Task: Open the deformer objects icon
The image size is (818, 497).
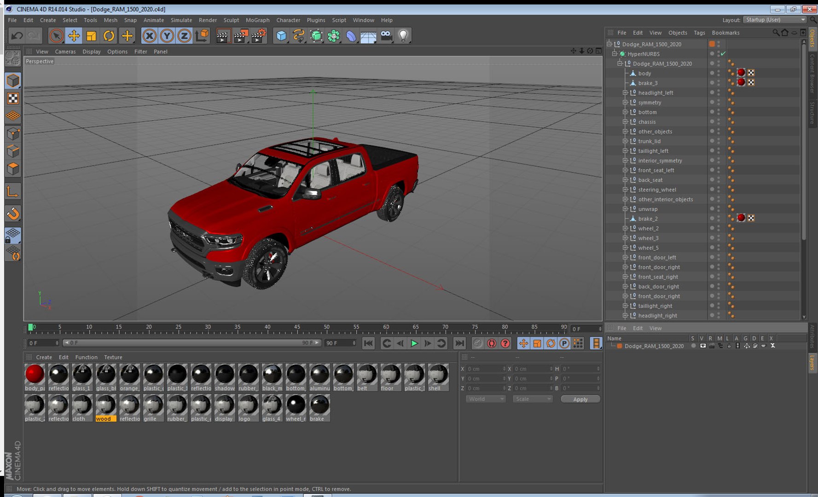Action: coord(351,35)
